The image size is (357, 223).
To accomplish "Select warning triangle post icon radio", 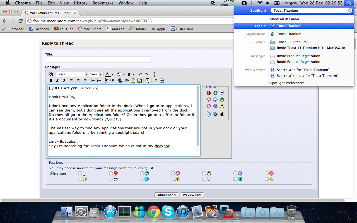I will pos(173,179).
